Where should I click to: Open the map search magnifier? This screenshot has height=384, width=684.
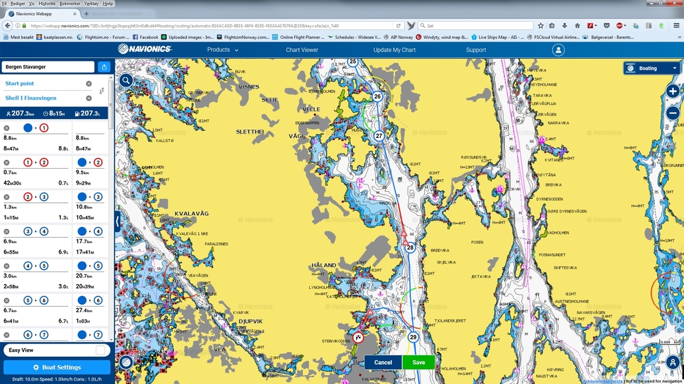point(126,80)
